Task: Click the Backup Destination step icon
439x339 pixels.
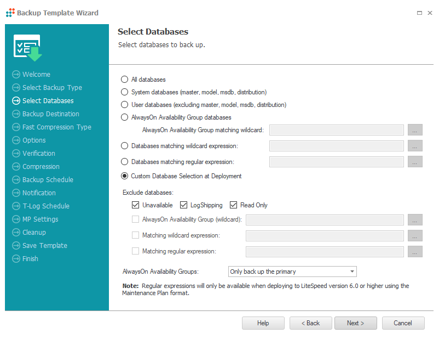Action: (16, 114)
